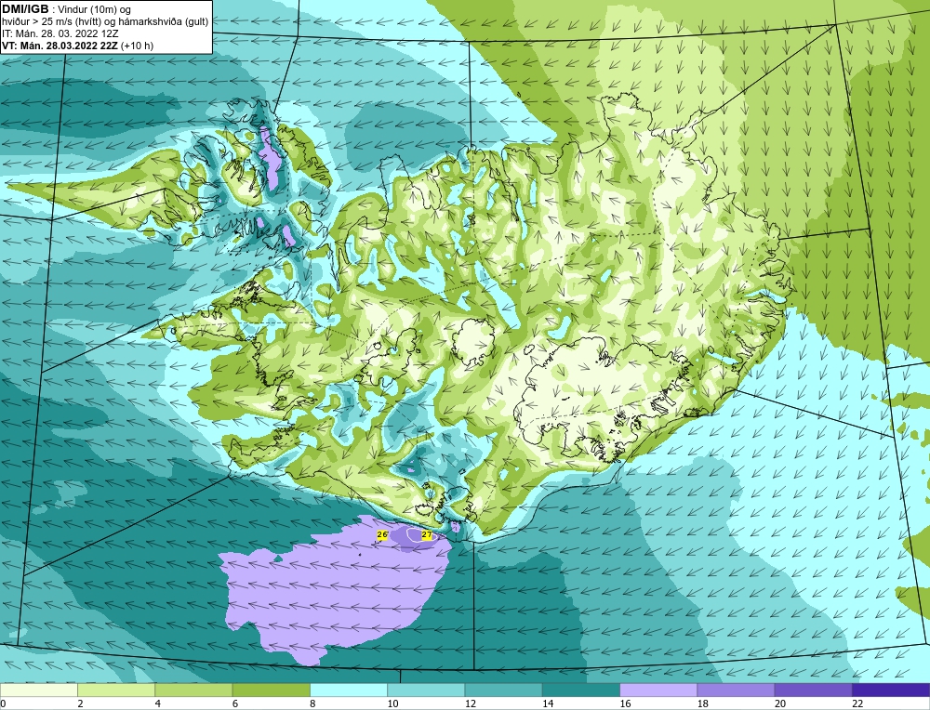This screenshot has width=930, height=710.
Task: Click the "16" label on the wind scale
Action: (x=625, y=703)
